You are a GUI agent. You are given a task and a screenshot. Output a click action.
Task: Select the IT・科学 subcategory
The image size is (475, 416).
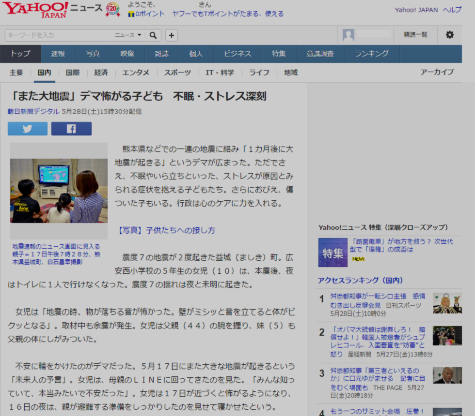click(x=220, y=73)
